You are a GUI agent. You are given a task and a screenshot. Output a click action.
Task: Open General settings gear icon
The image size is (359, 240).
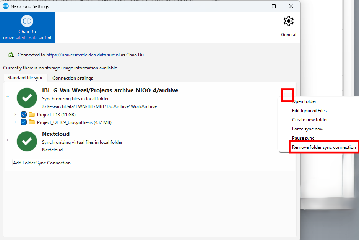289,21
